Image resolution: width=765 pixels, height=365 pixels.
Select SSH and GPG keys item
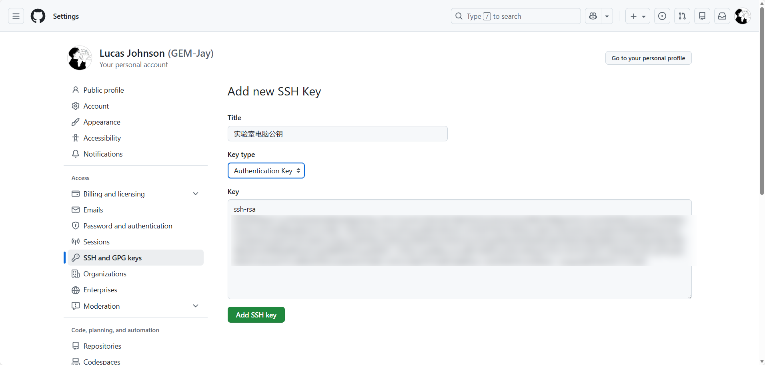point(112,258)
